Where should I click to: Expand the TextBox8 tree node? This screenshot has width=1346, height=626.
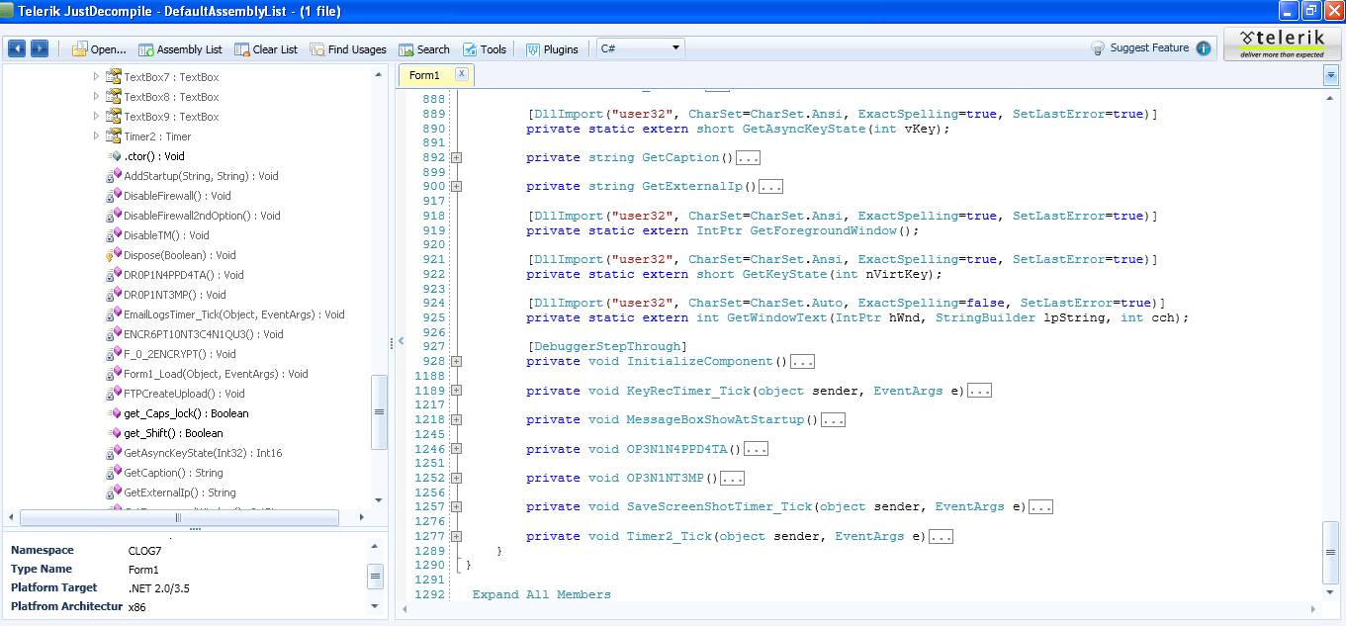point(96,96)
